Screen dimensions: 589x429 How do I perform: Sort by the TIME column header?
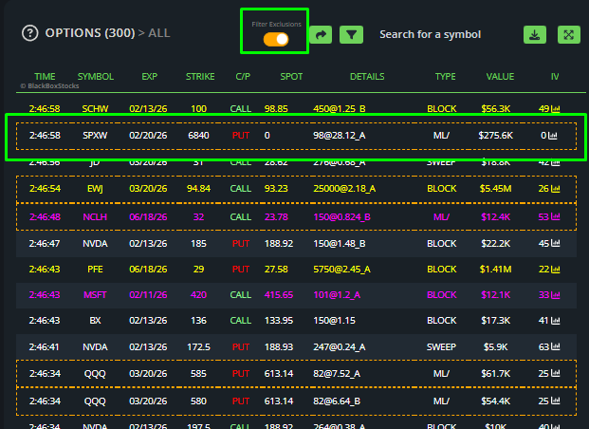click(45, 76)
